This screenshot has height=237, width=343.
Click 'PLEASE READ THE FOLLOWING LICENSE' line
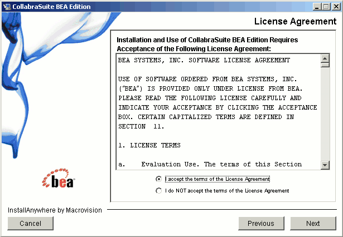click(210, 98)
